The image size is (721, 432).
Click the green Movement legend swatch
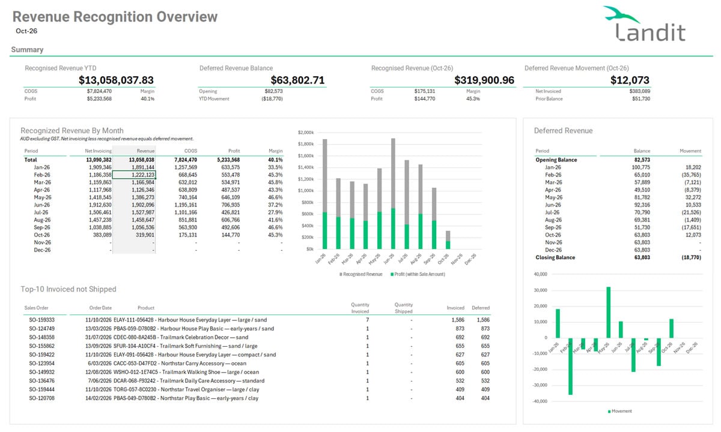coord(610,411)
